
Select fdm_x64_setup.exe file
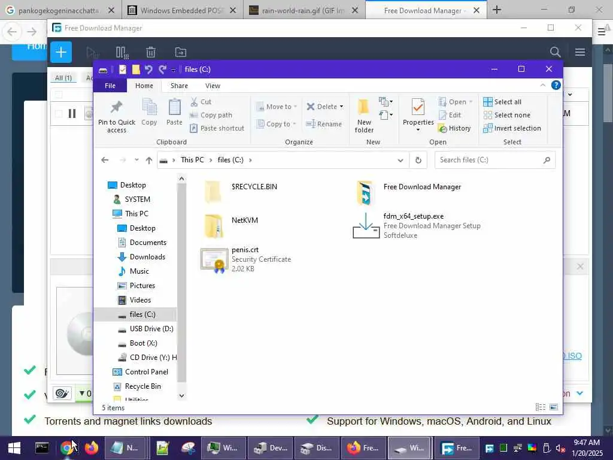[x=417, y=226]
